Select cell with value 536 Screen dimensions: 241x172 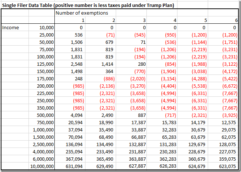coord(70,35)
